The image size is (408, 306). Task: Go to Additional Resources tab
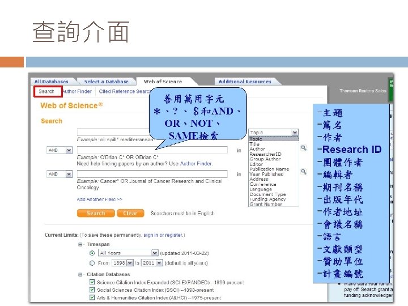tap(245, 82)
